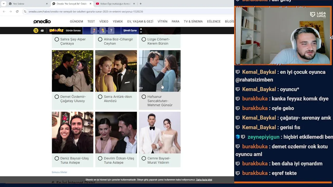Close the Yeni Sekme tab
333x187 pixels.
coord(47,4)
